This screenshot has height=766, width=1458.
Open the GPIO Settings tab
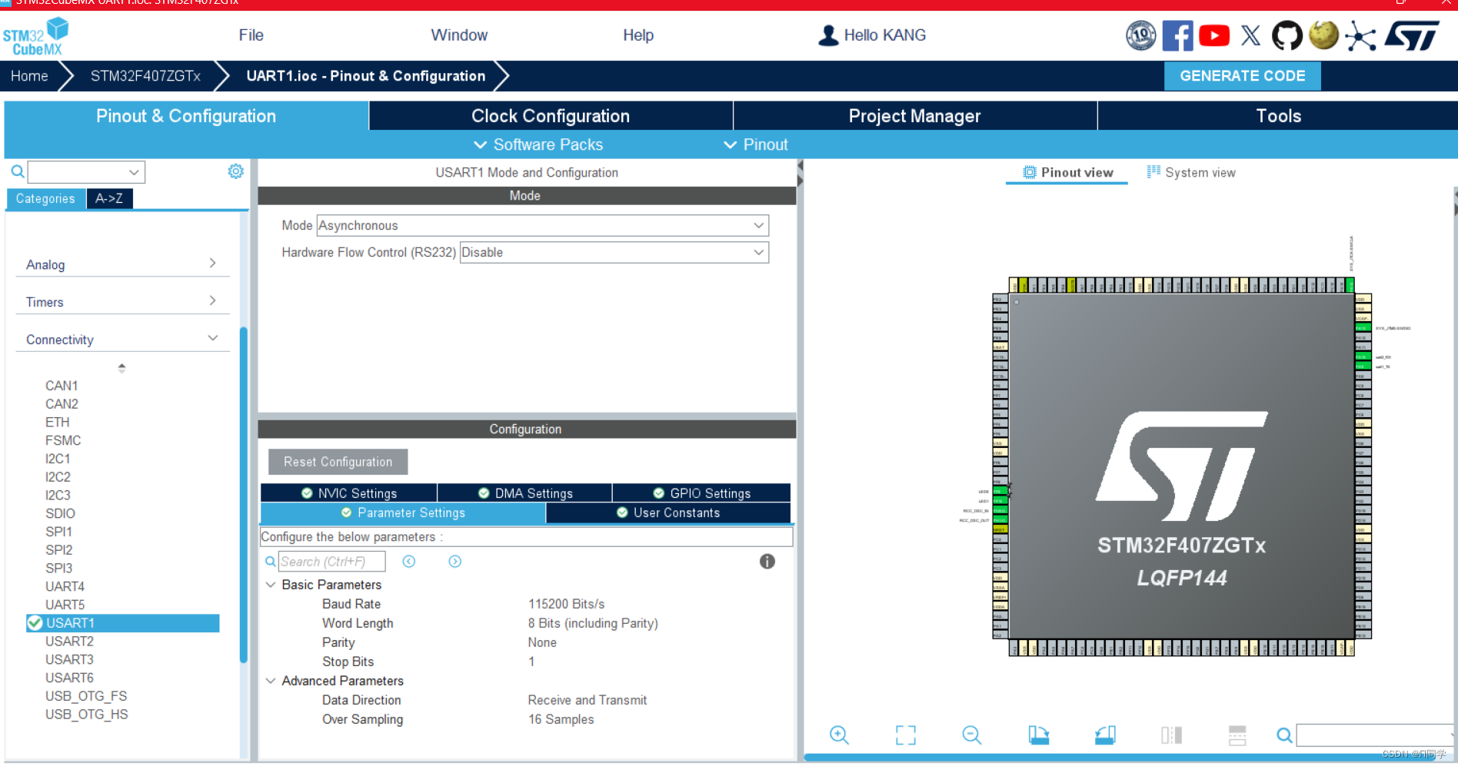point(701,493)
